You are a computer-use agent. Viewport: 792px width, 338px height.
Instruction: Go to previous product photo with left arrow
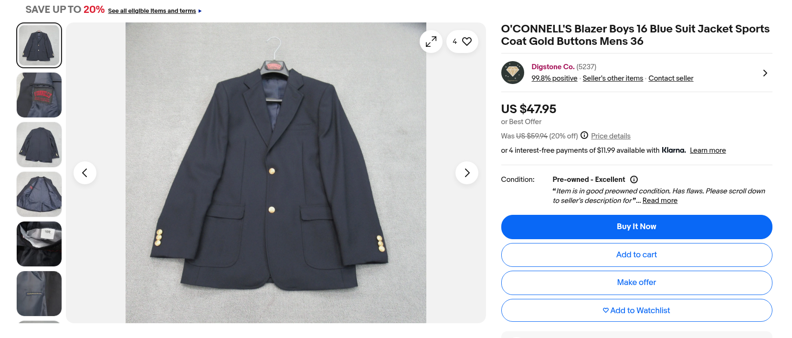click(85, 173)
